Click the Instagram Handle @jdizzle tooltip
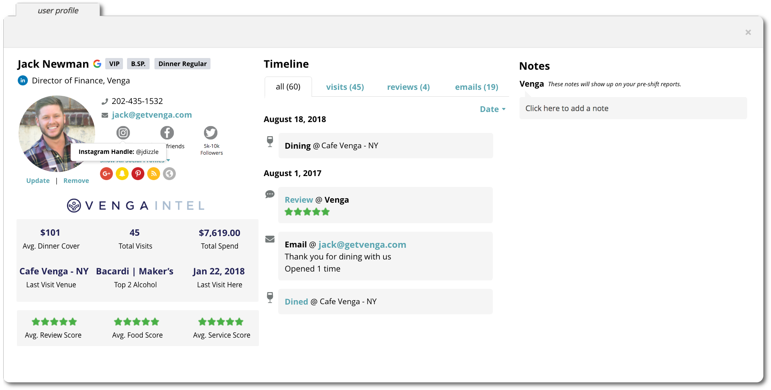771x390 pixels. coord(119,152)
